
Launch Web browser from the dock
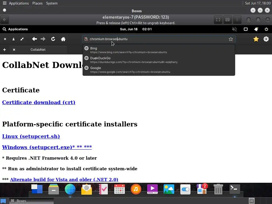70,189
